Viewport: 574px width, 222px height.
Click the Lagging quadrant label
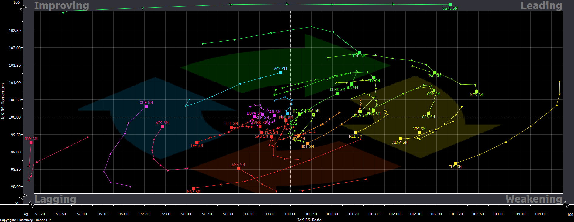coord(55,199)
